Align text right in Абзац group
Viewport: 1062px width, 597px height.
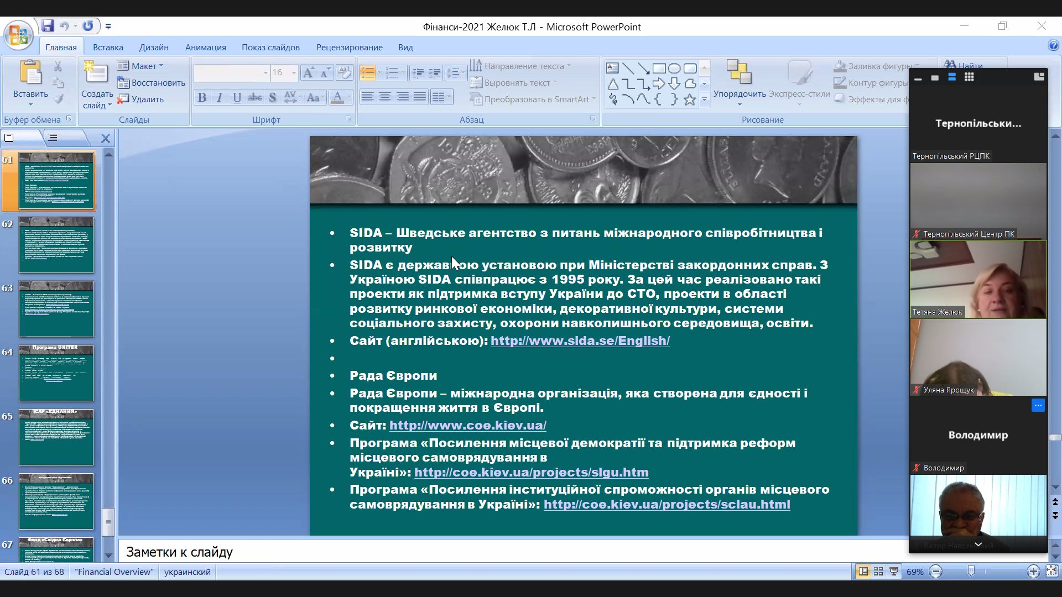tap(403, 97)
